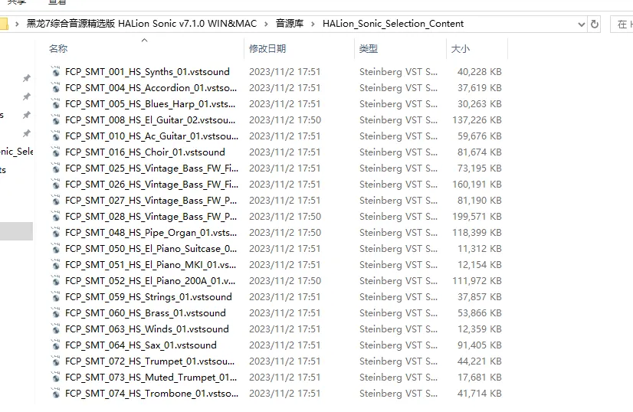The width and height of the screenshot is (633, 412).
Task: Click the FCP_SMT_001 Synths file icon
Action: pos(56,71)
